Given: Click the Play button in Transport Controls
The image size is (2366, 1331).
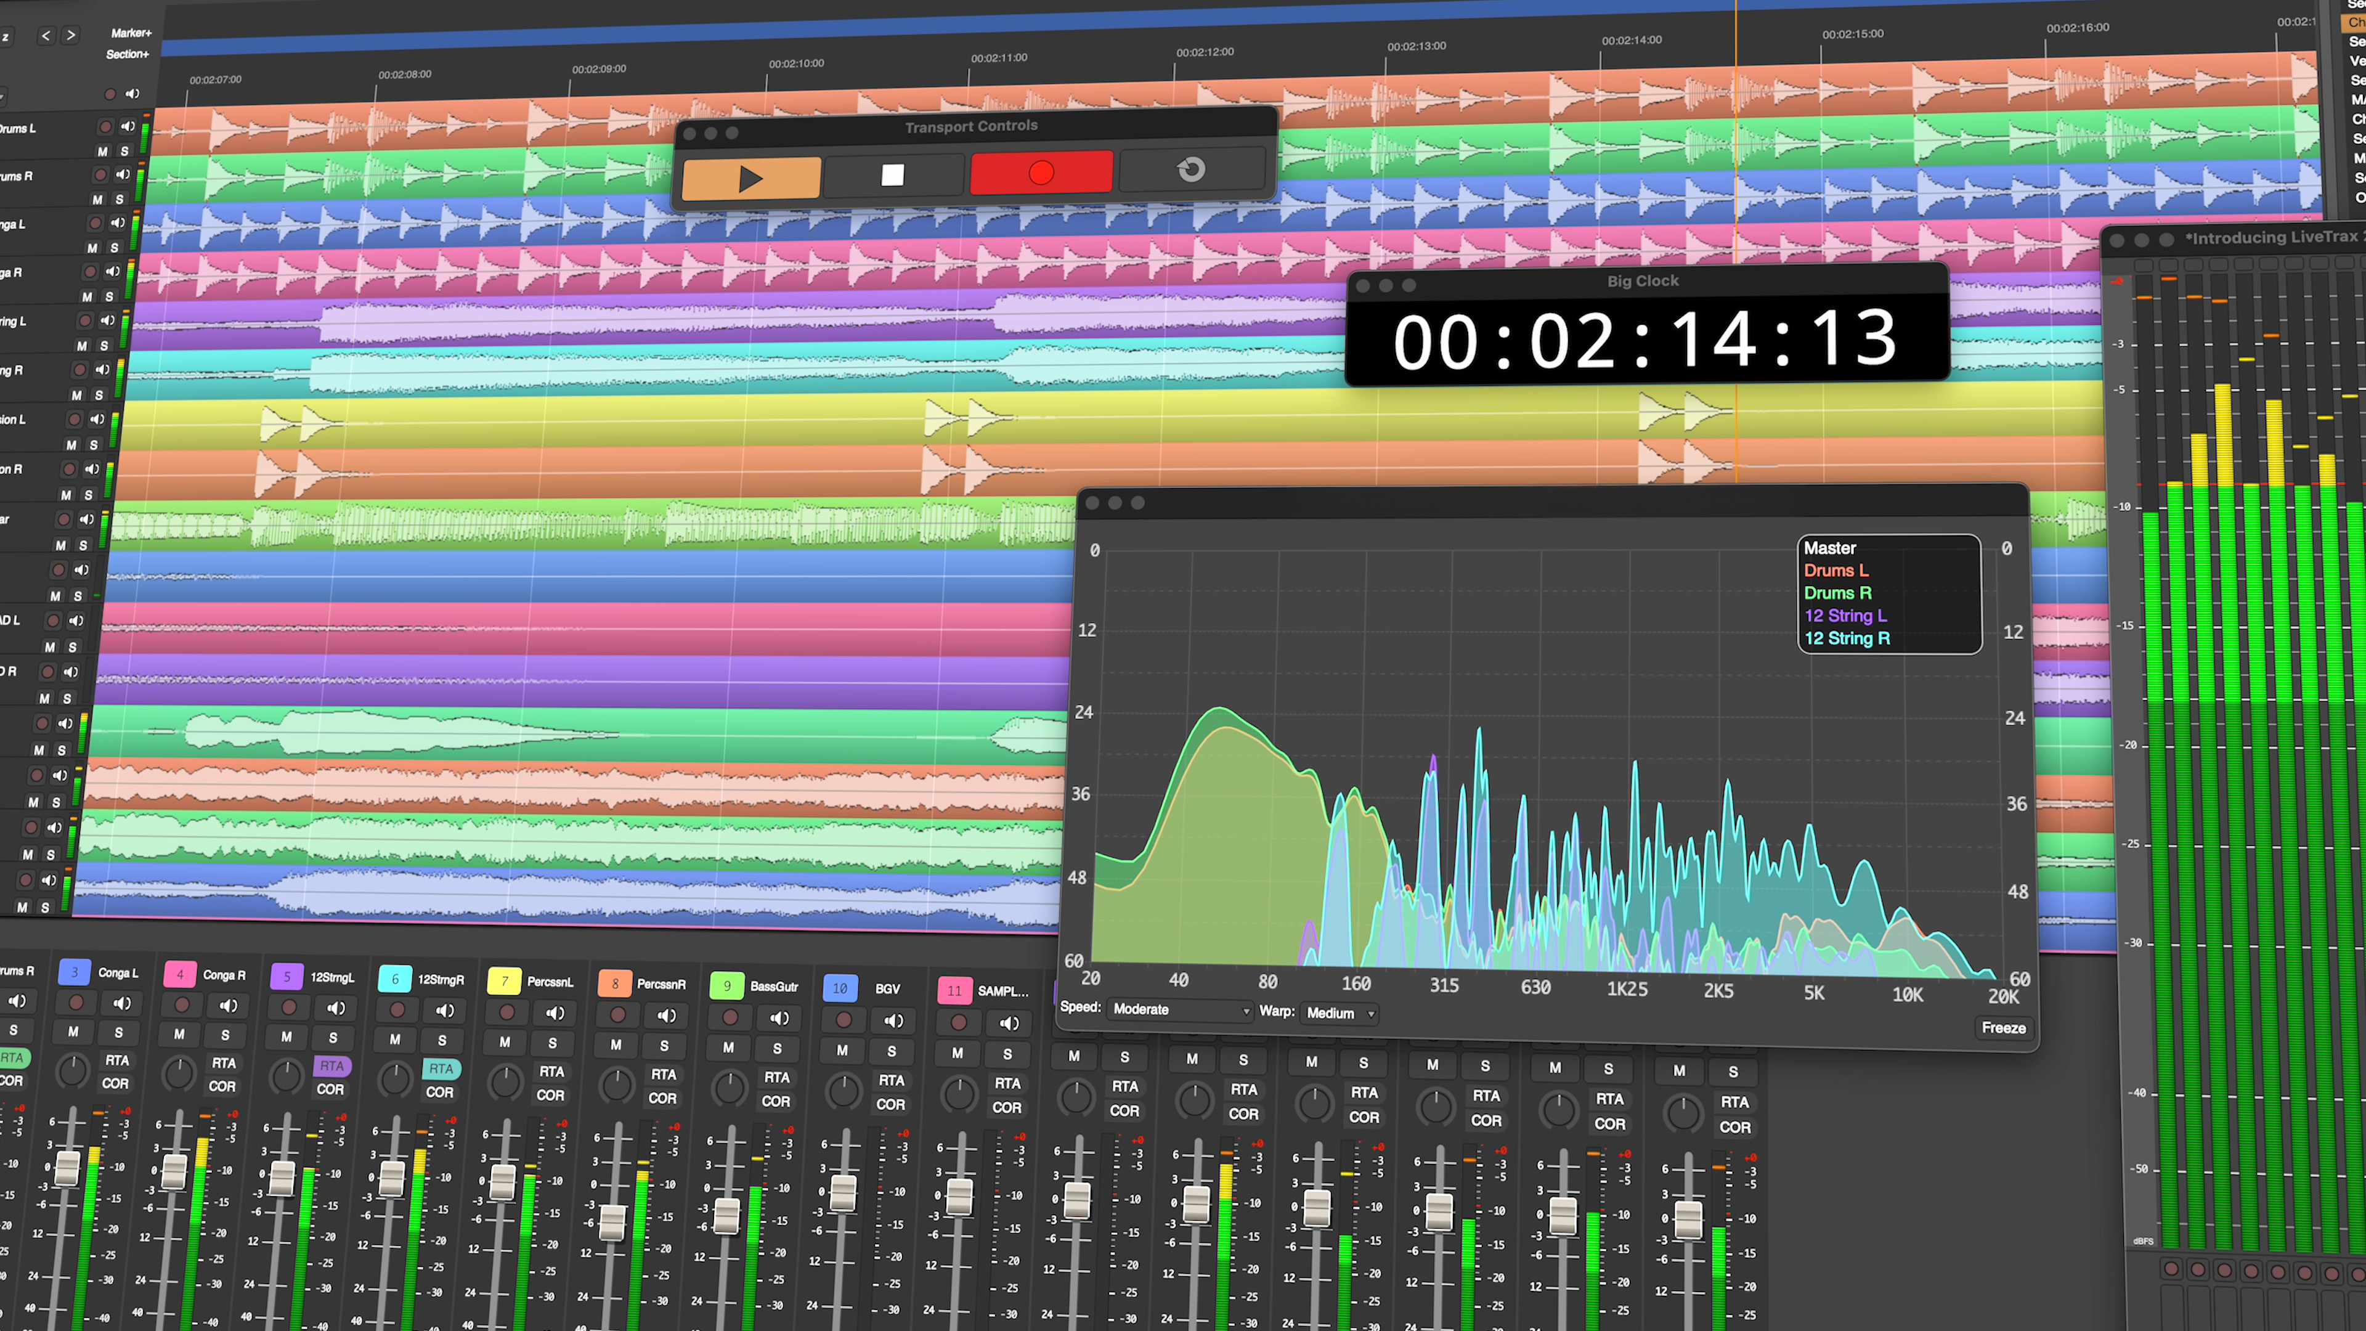Looking at the screenshot, I should (x=750, y=178).
